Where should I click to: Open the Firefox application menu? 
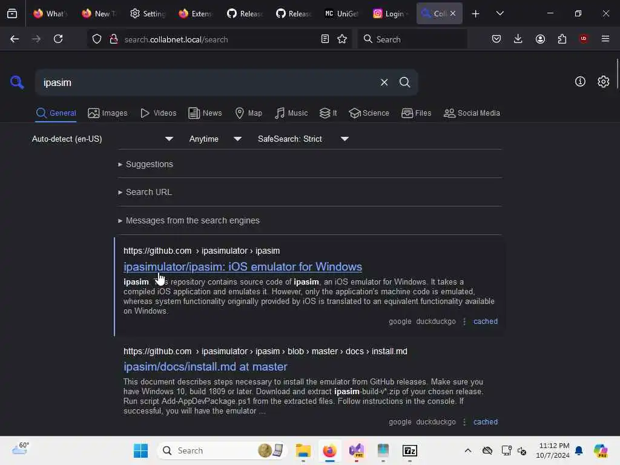605,39
